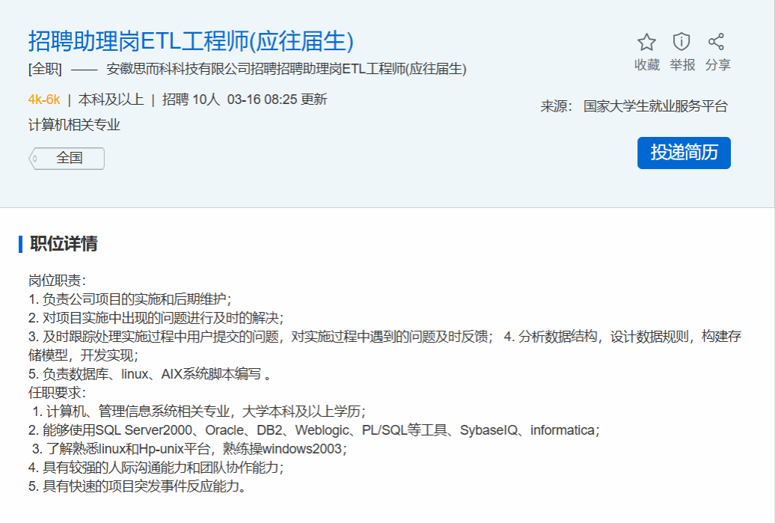Click the 分享 label text

(717, 65)
